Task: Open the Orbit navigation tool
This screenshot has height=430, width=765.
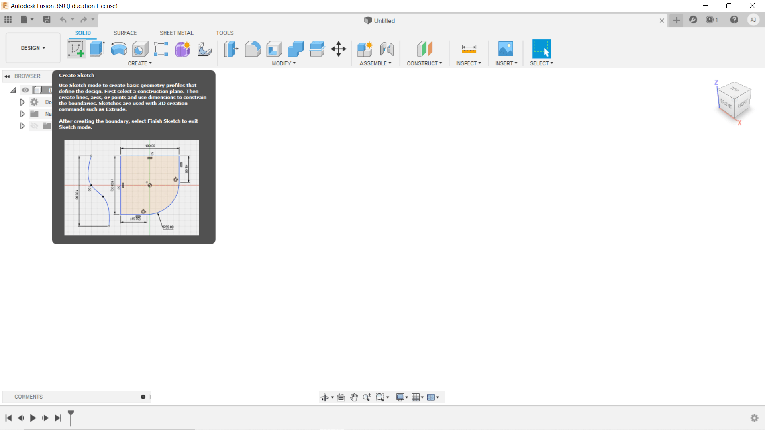Action: point(324,397)
